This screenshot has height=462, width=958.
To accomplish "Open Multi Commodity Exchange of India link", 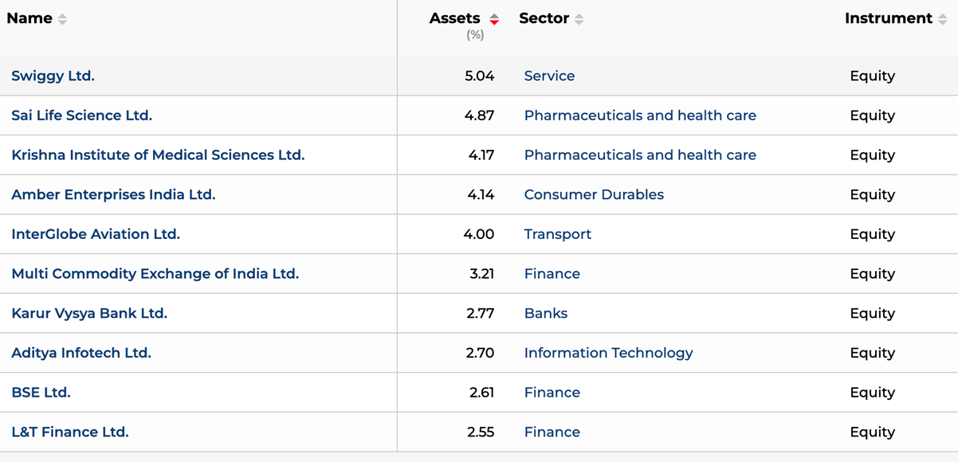I will point(155,274).
